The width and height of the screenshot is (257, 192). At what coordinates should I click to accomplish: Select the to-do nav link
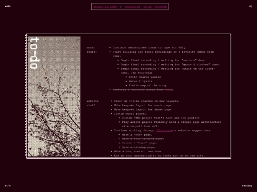point(148,7)
